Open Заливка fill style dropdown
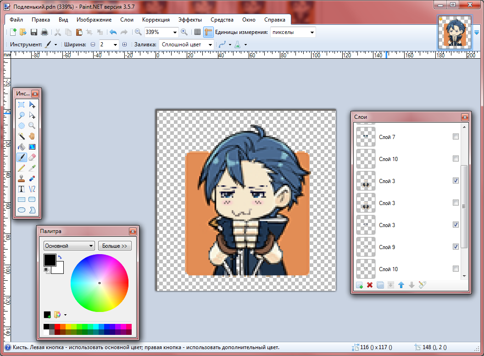This screenshot has width=484, height=356. pyautogui.click(x=210, y=44)
